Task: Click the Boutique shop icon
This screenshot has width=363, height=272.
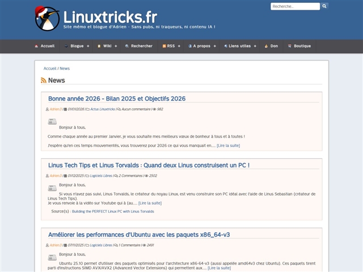Action: pos(290,46)
